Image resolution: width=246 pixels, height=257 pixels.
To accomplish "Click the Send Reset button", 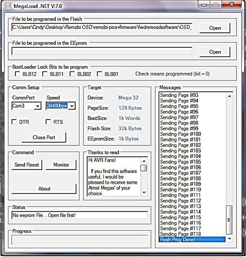I will point(27,165).
